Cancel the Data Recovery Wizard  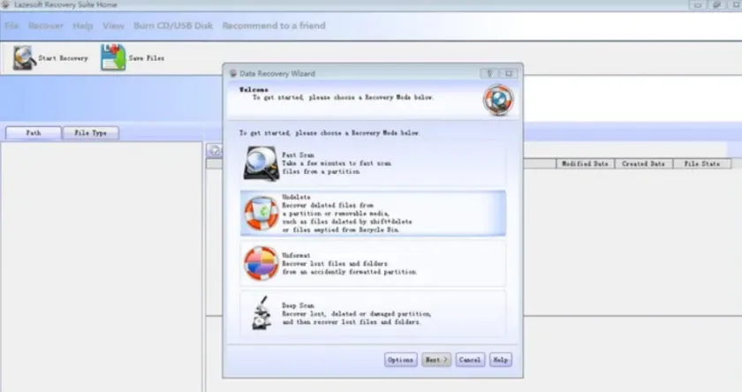(470, 360)
